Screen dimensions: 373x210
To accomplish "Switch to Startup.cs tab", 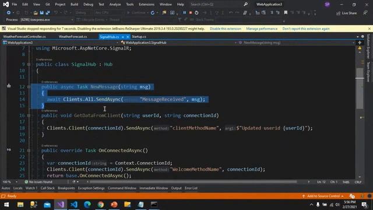I will click(x=139, y=37).
